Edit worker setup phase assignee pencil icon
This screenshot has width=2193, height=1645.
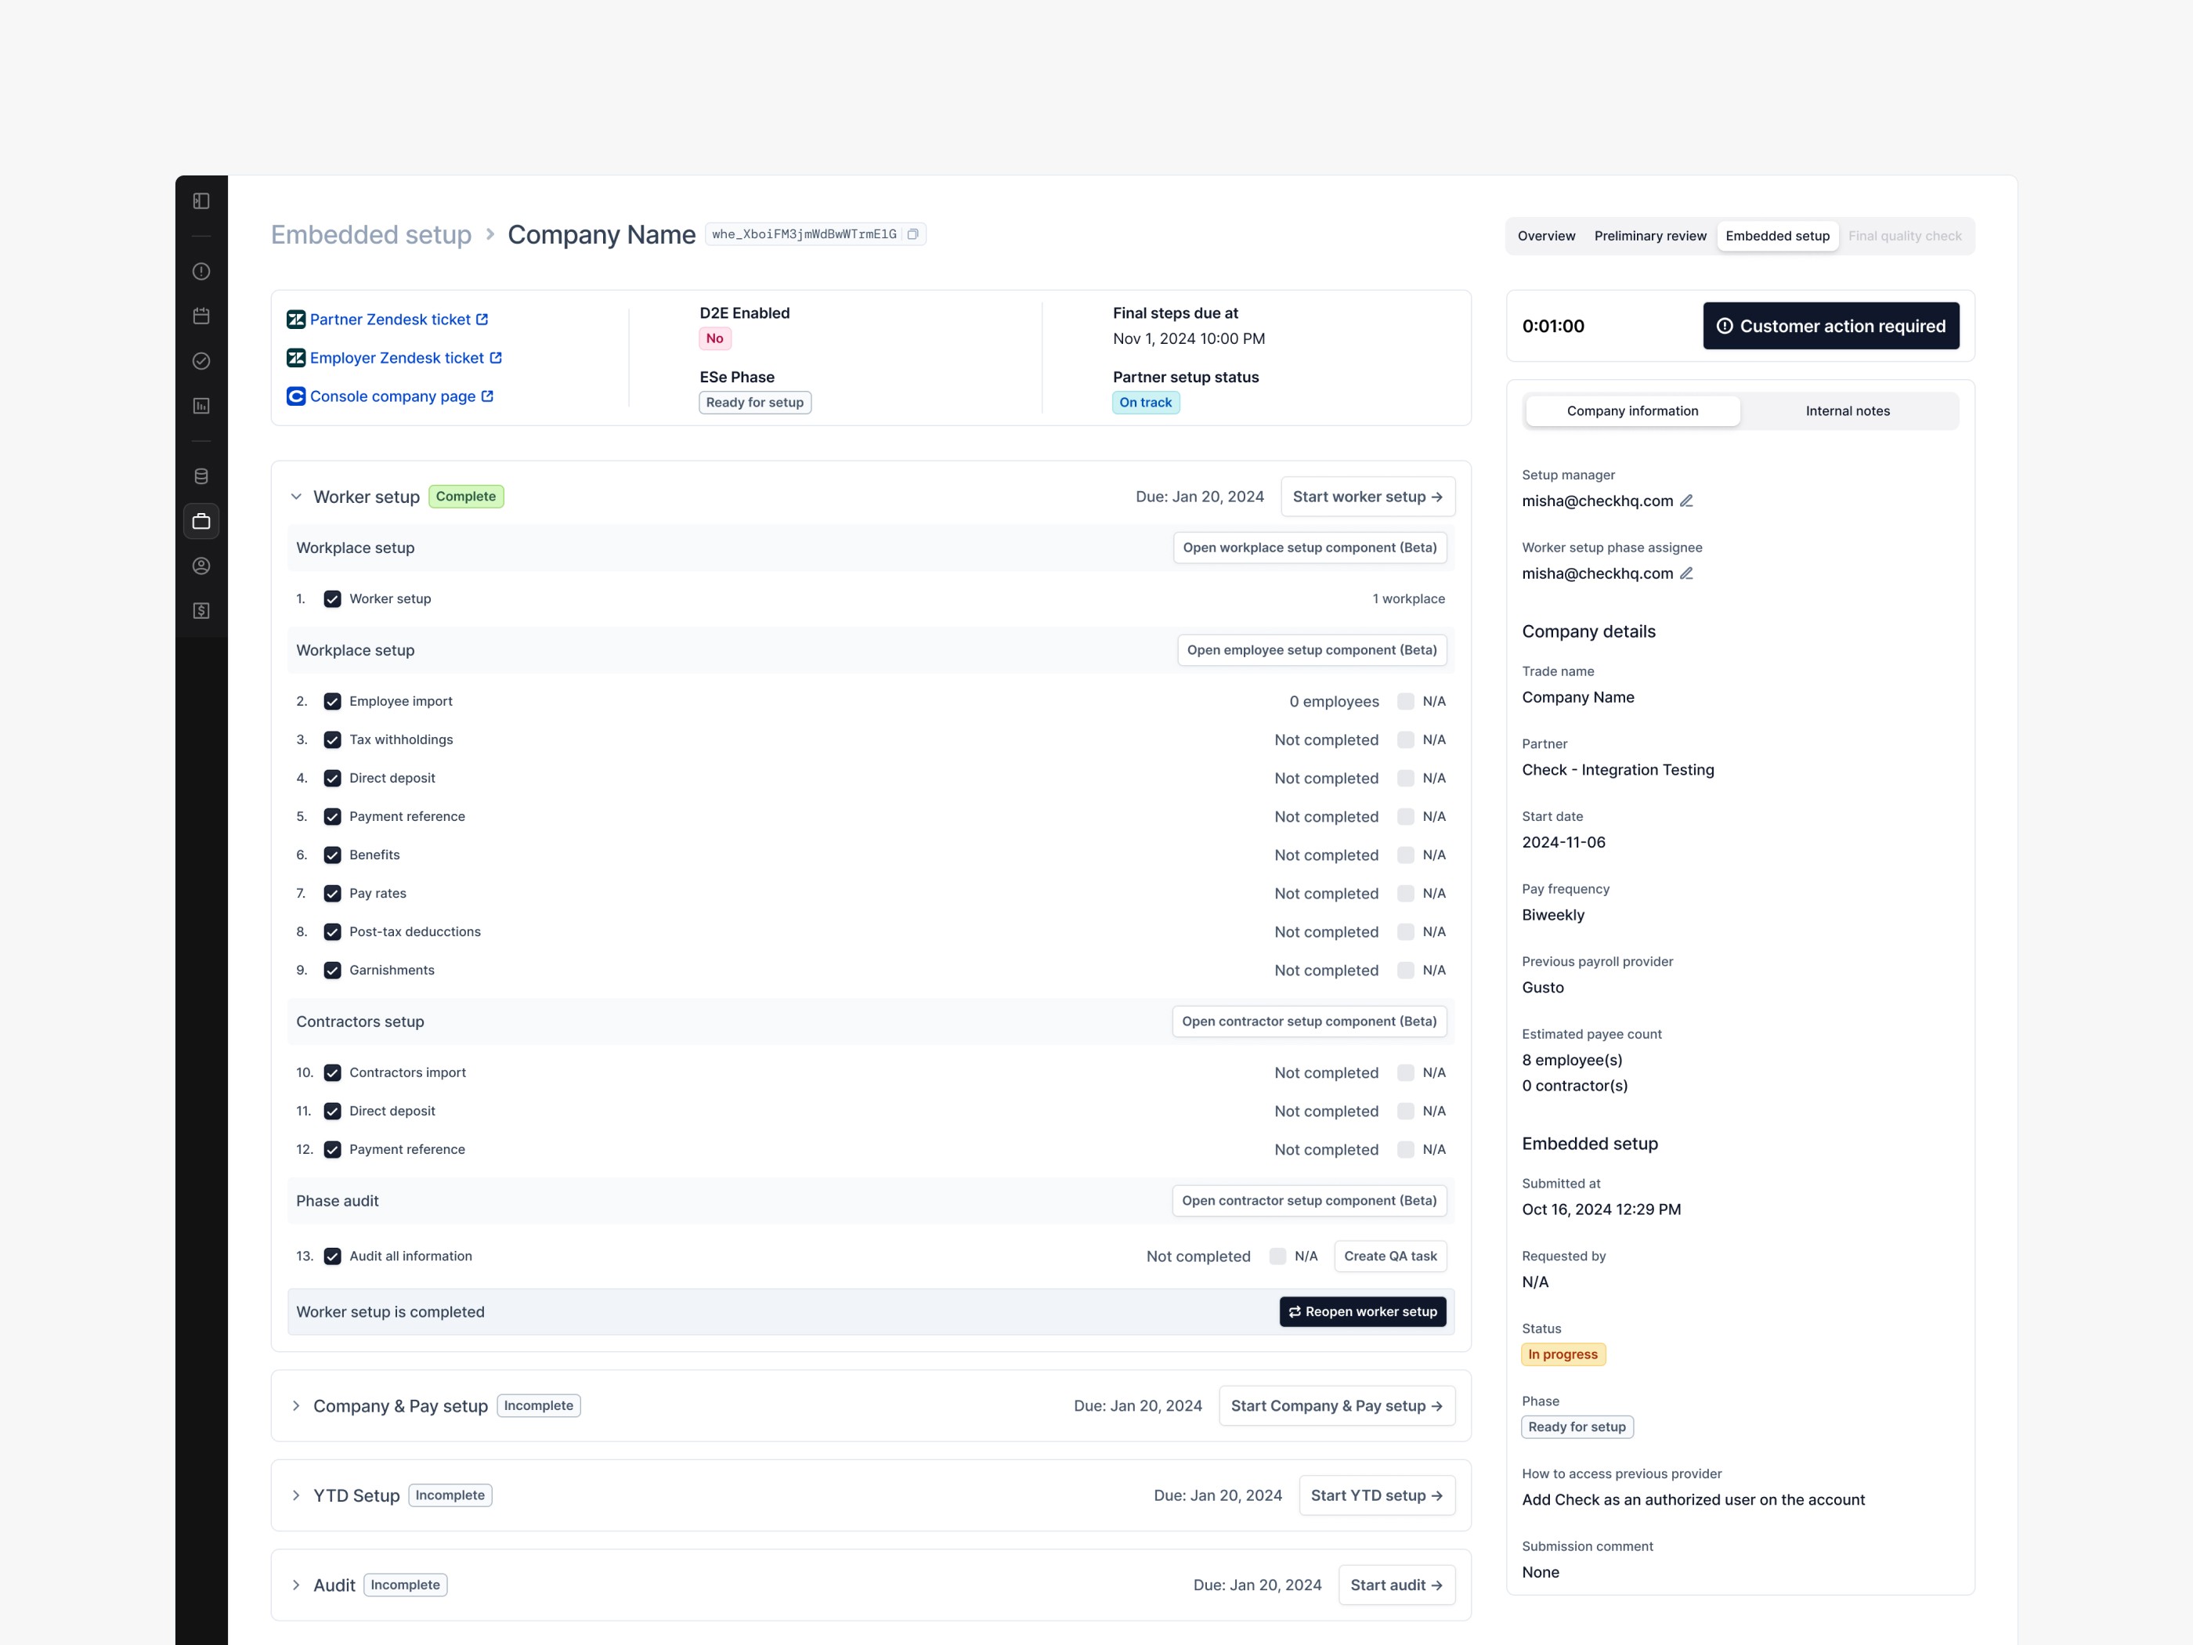coord(1686,573)
